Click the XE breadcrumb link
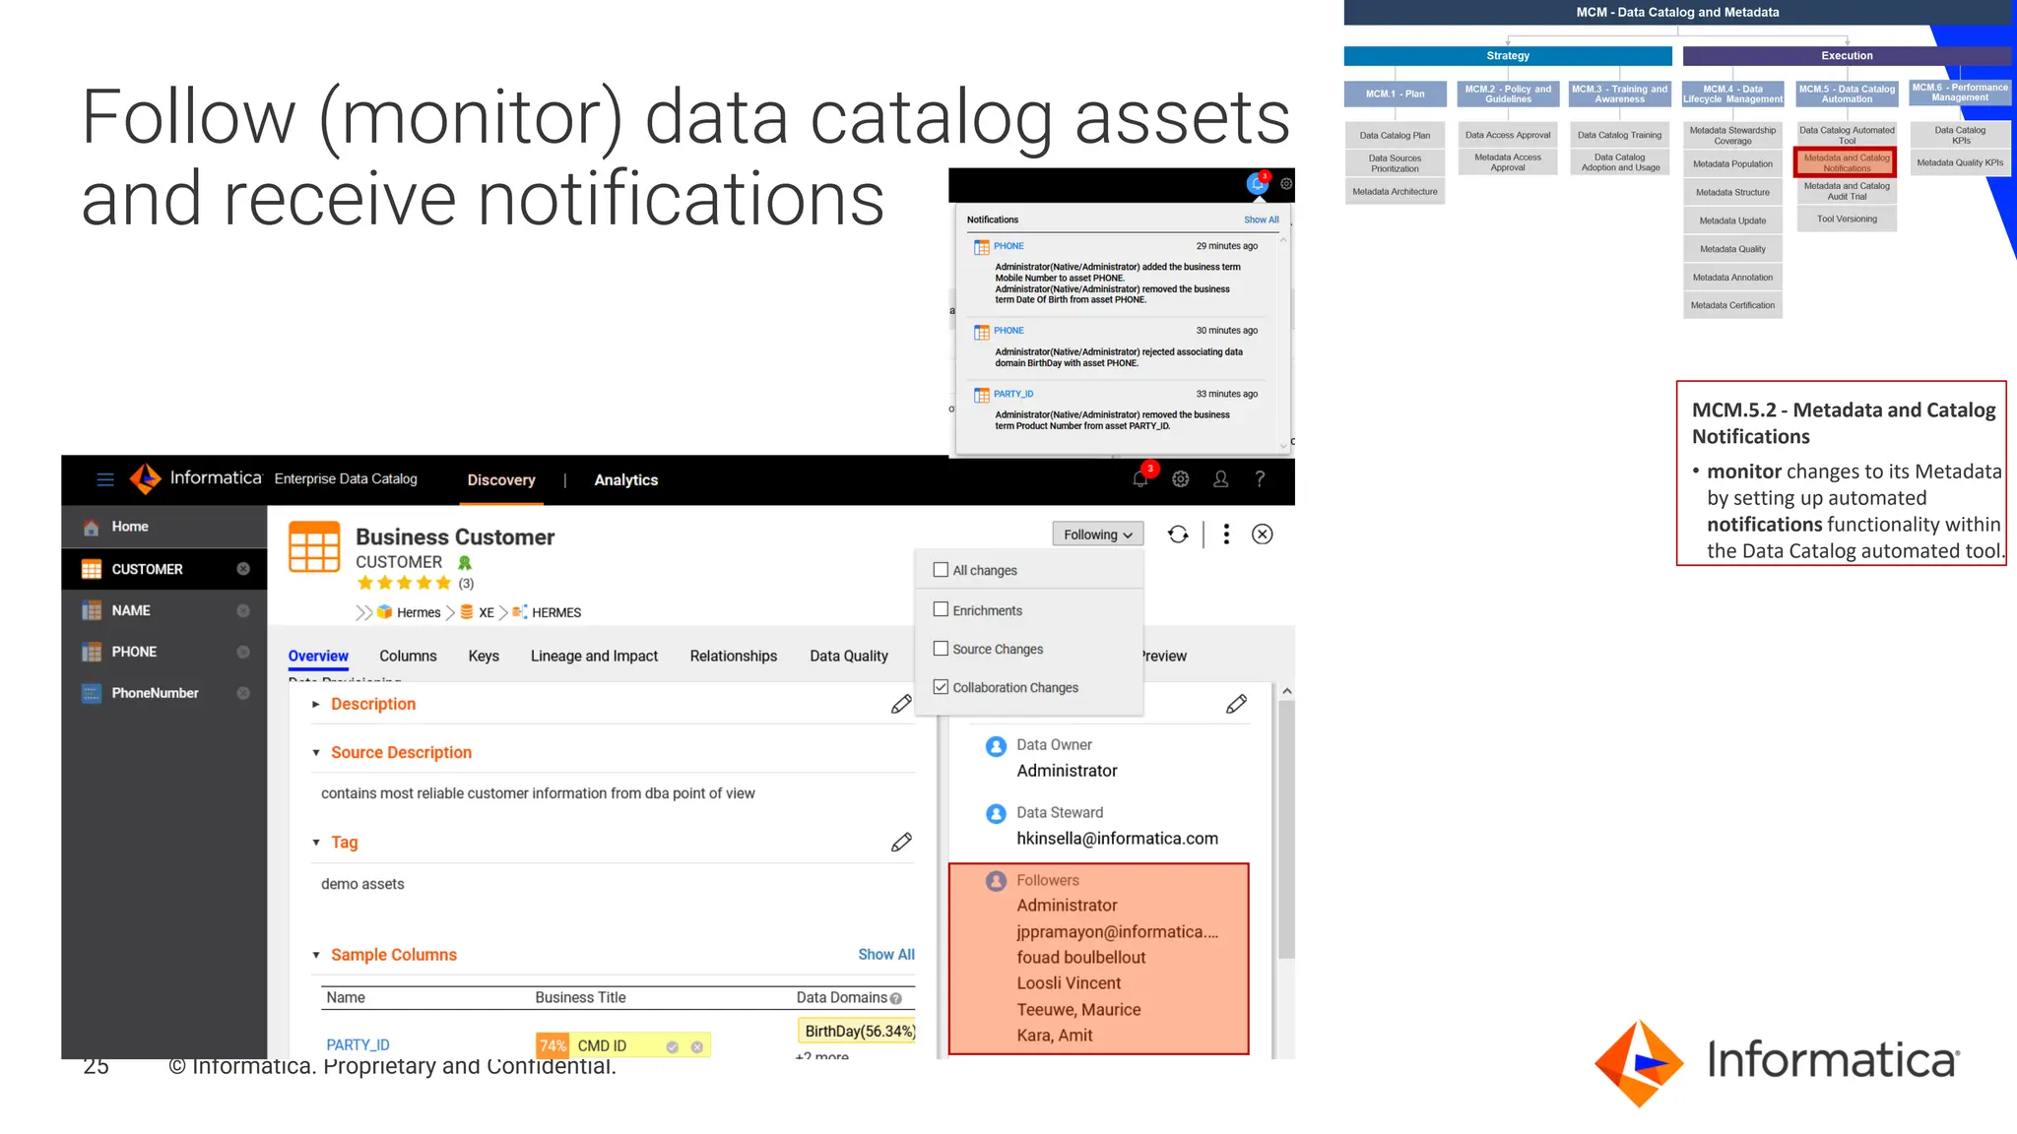2017x1134 pixels. [487, 613]
